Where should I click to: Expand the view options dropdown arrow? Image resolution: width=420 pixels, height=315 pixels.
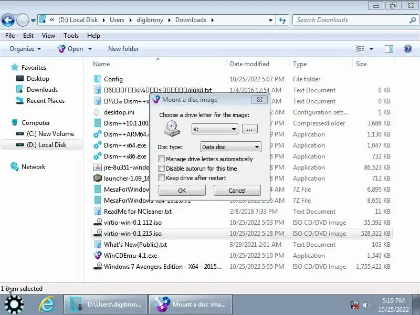click(x=371, y=49)
